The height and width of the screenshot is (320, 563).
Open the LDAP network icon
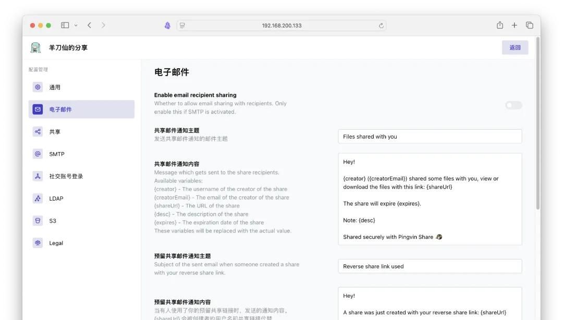(x=37, y=198)
